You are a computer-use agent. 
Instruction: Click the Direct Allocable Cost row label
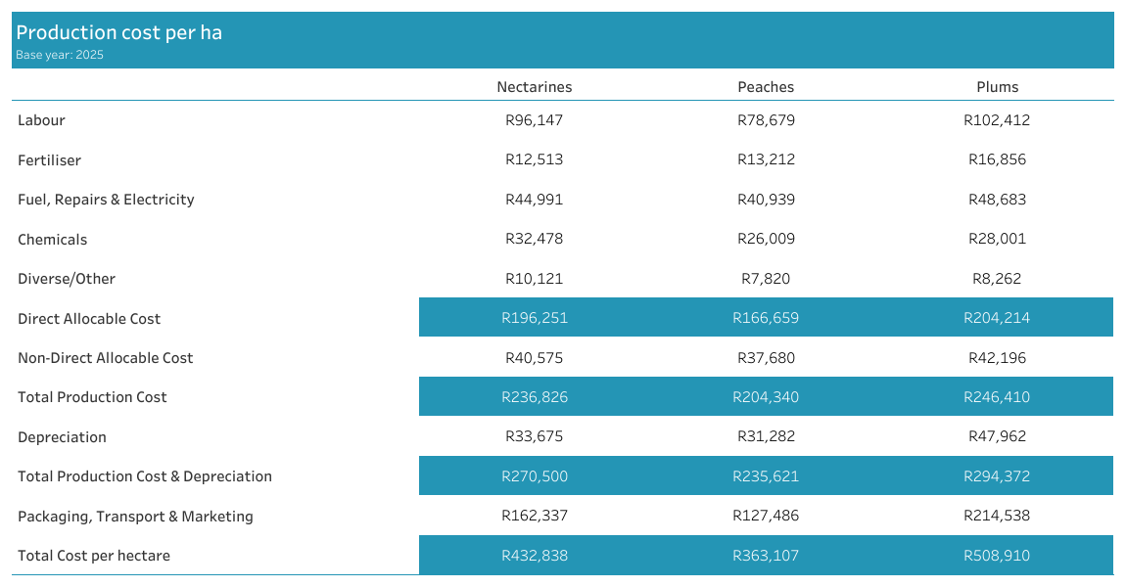(89, 319)
